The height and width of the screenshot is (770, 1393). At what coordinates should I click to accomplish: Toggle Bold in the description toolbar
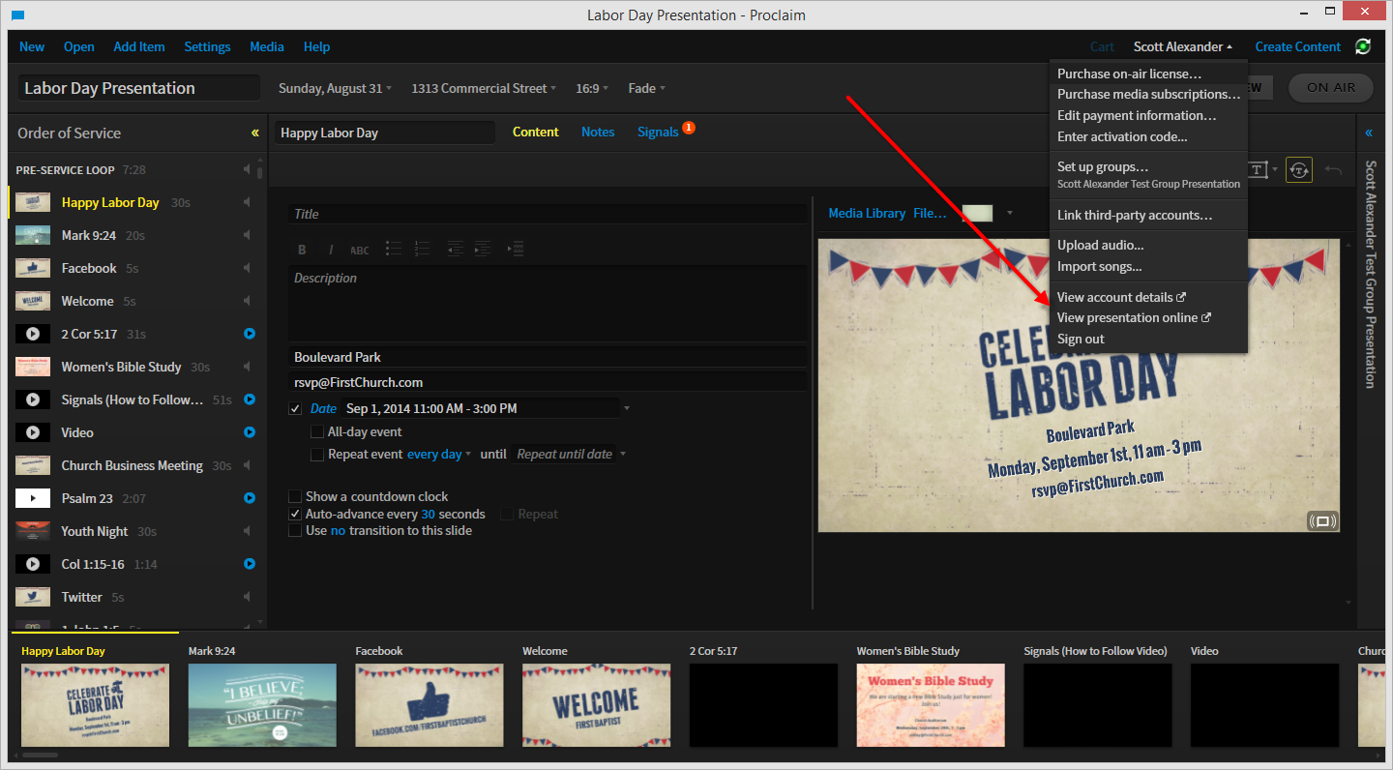click(x=302, y=250)
